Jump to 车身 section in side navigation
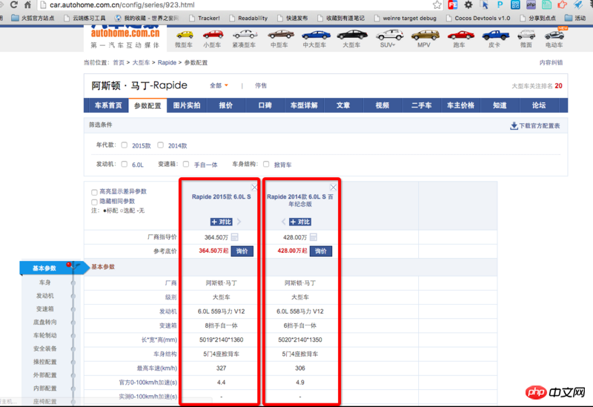 tap(45, 282)
